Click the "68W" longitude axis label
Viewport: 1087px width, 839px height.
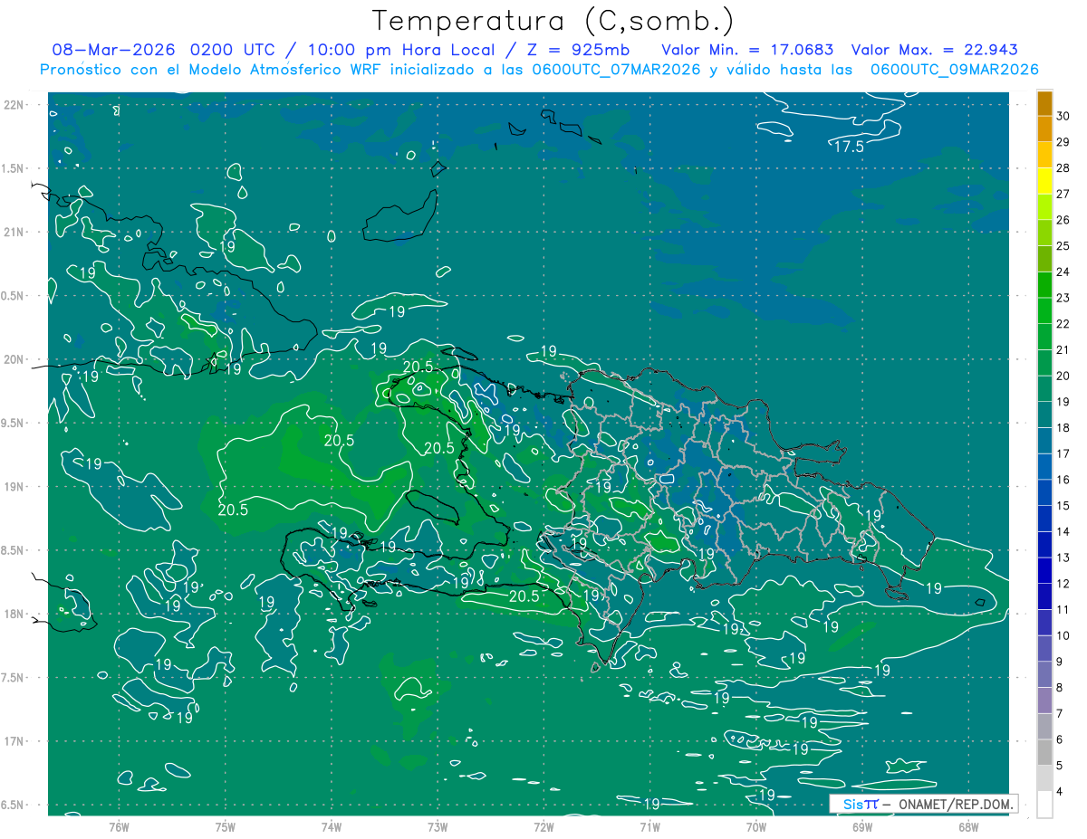coord(968,827)
